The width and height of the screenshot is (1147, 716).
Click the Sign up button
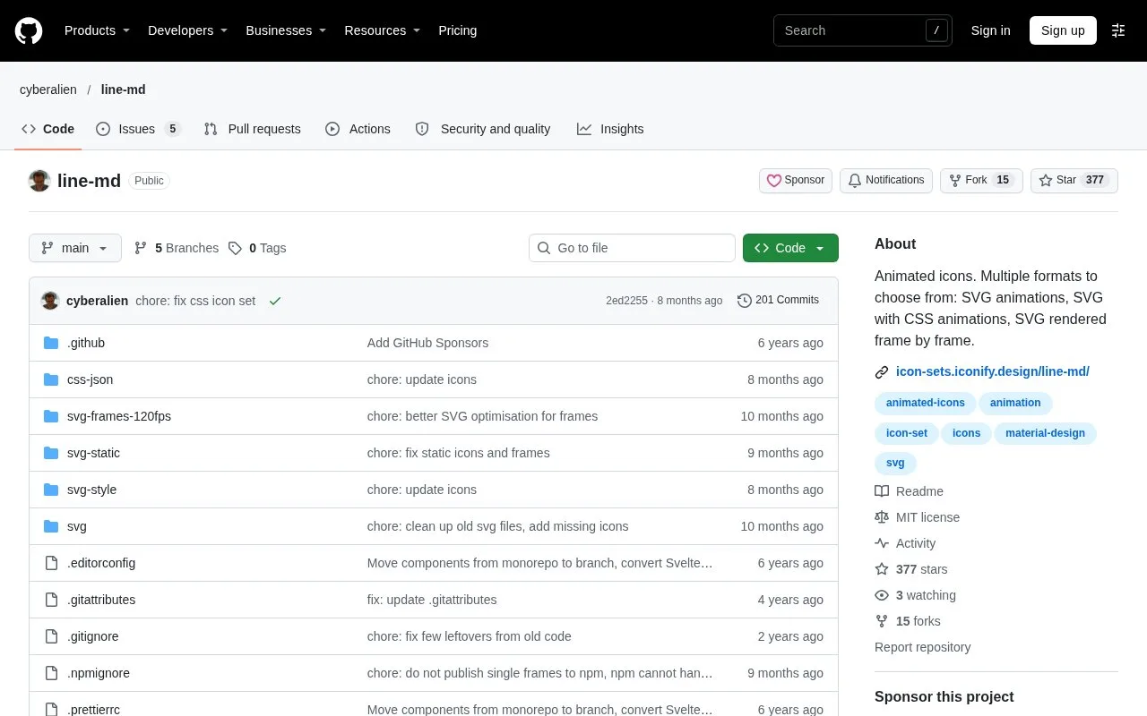1063,30
